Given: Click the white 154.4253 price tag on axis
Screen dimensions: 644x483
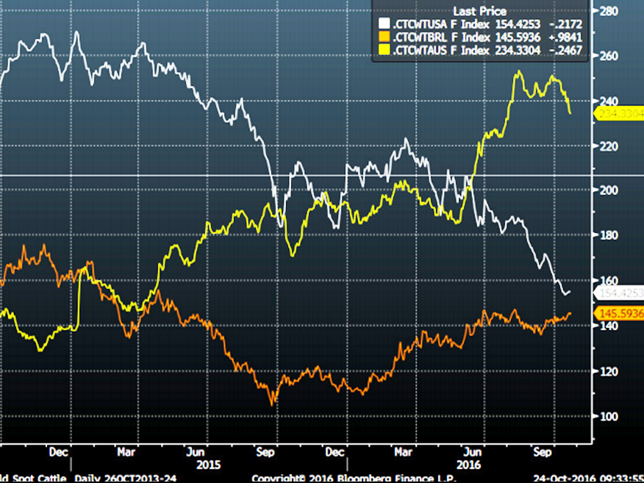Looking at the screenshot, I should (x=620, y=293).
